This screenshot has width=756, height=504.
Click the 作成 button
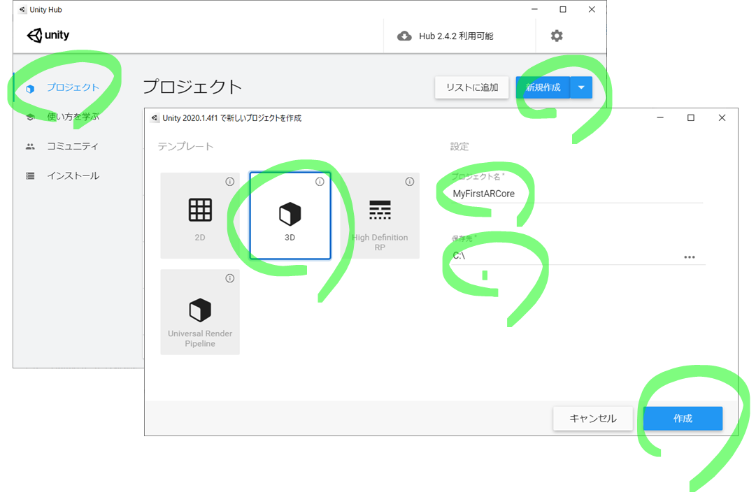click(683, 418)
